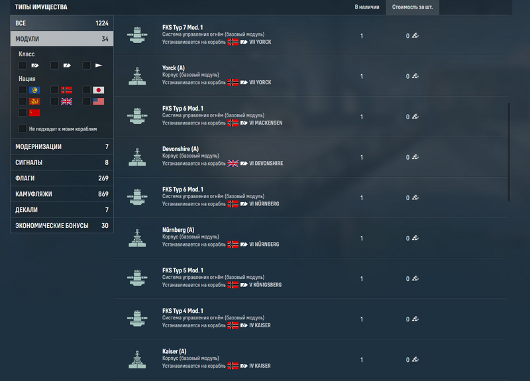Expand the МОДЕРНИЗАЦИИ category
Screen dimensions: 530x381
click(62, 146)
